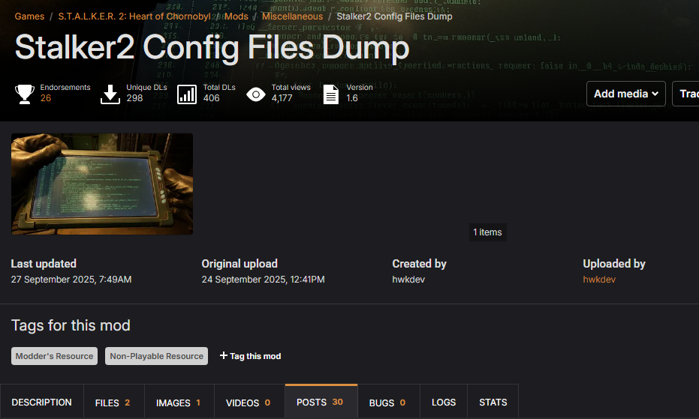
Task: Open the Mods breadcrumb link
Action: [x=237, y=16]
